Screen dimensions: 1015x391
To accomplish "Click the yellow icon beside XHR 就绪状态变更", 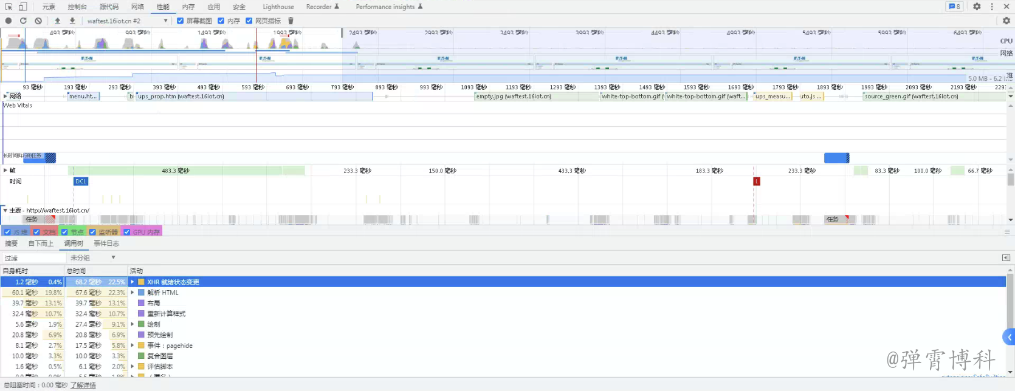I will tap(141, 282).
